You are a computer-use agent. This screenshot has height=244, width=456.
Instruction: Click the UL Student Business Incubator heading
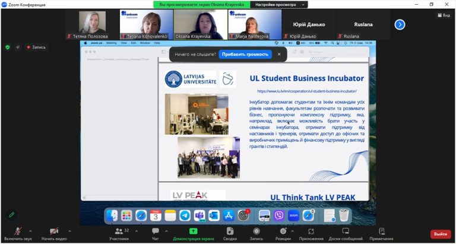pos(307,78)
